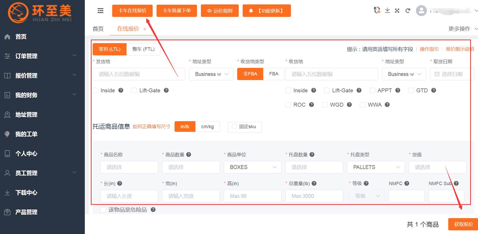Switch to the 整车 (FTL) tab

pos(143,49)
